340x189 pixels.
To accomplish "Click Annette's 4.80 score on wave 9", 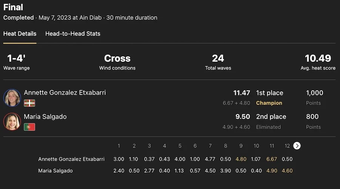I will [241, 159].
